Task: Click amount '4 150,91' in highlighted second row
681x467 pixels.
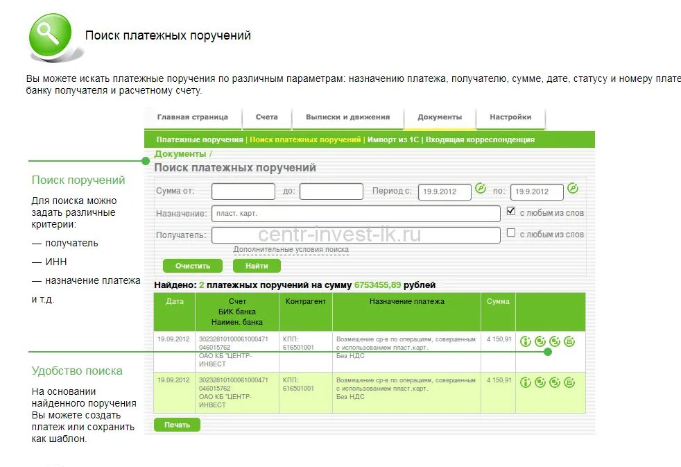Action: tap(499, 380)
